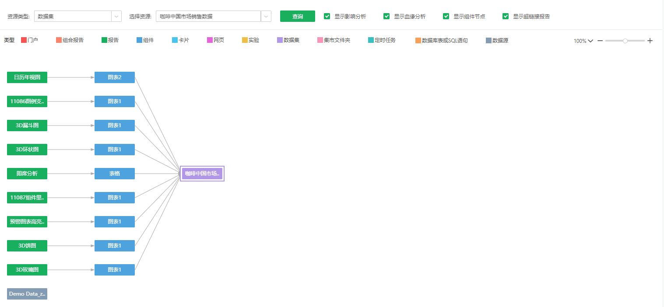This screenshot has height=307, width=664.
Task: Select the 3D玫瑰图 report node
Action: [x=27, y=270]
